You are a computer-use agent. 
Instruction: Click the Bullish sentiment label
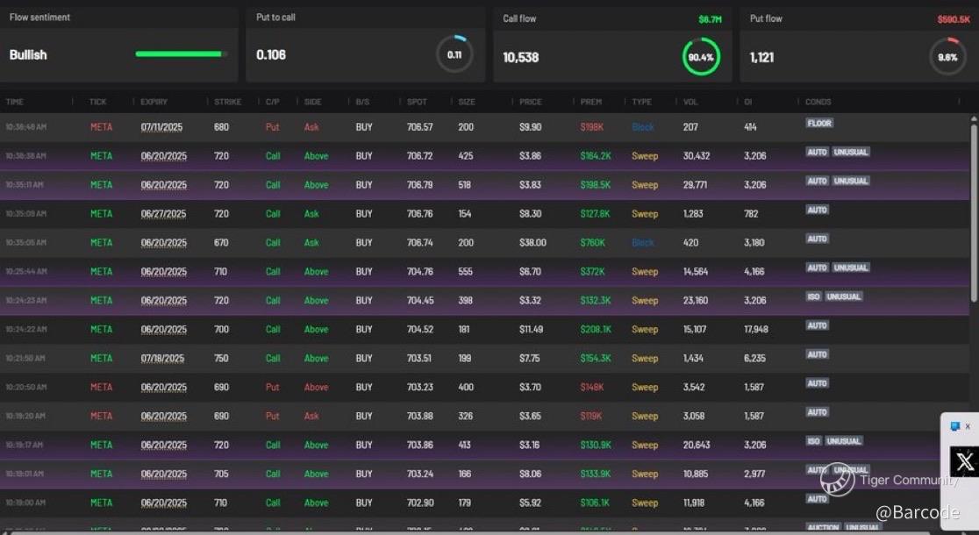click(x=28, y=55)
